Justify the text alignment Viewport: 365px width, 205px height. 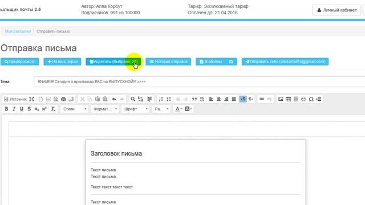click(234, 99)
